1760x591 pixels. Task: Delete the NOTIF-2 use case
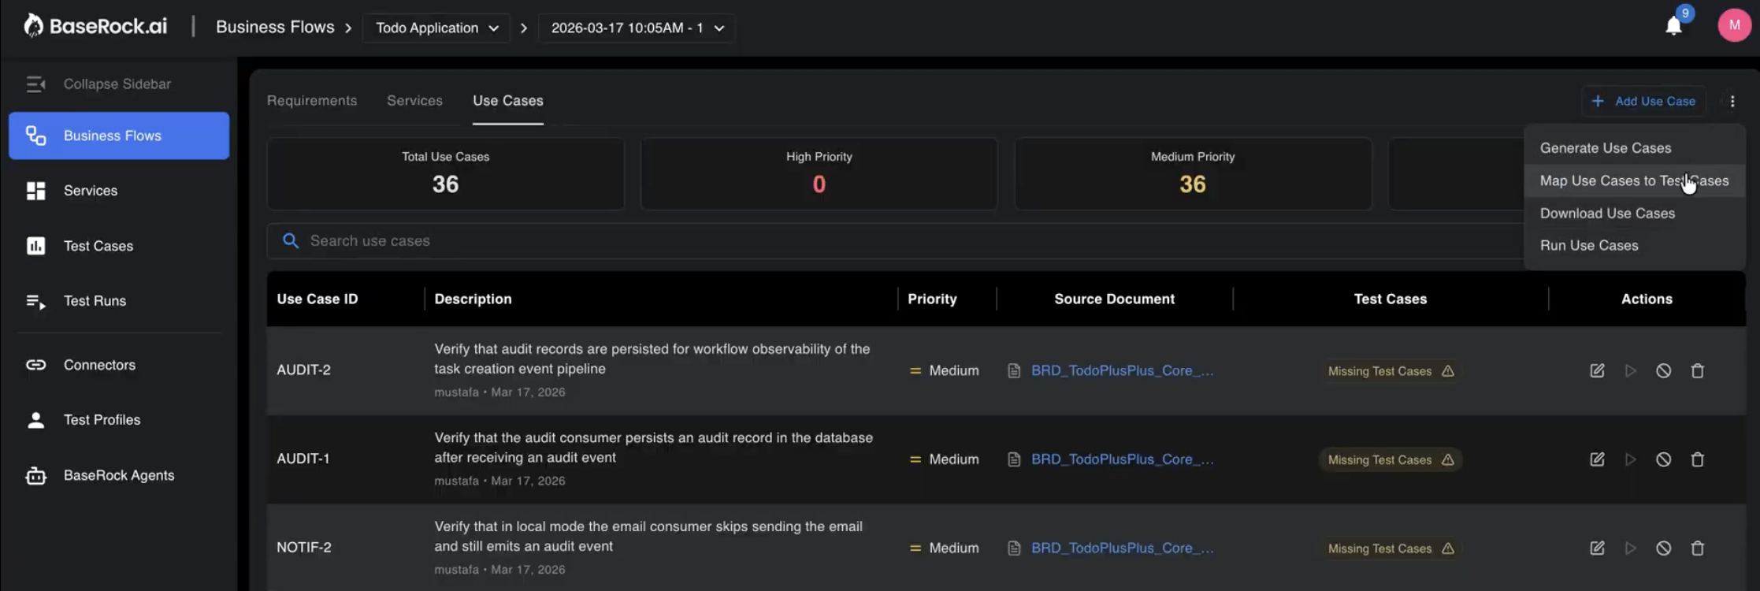1697,548
